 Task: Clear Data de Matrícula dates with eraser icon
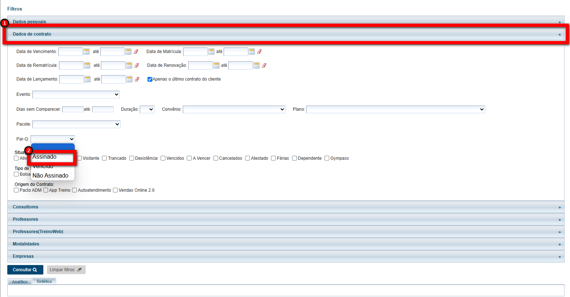(259, 52)
